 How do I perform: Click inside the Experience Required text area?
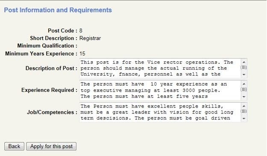pyautogui.click(x=160, y=90)
